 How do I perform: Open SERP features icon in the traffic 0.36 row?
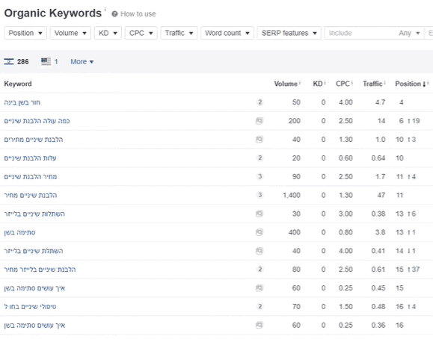(260, 326)
